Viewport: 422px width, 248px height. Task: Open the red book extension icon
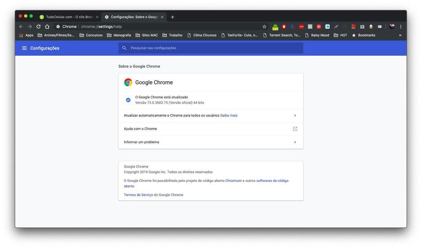(x=353, y=27)
